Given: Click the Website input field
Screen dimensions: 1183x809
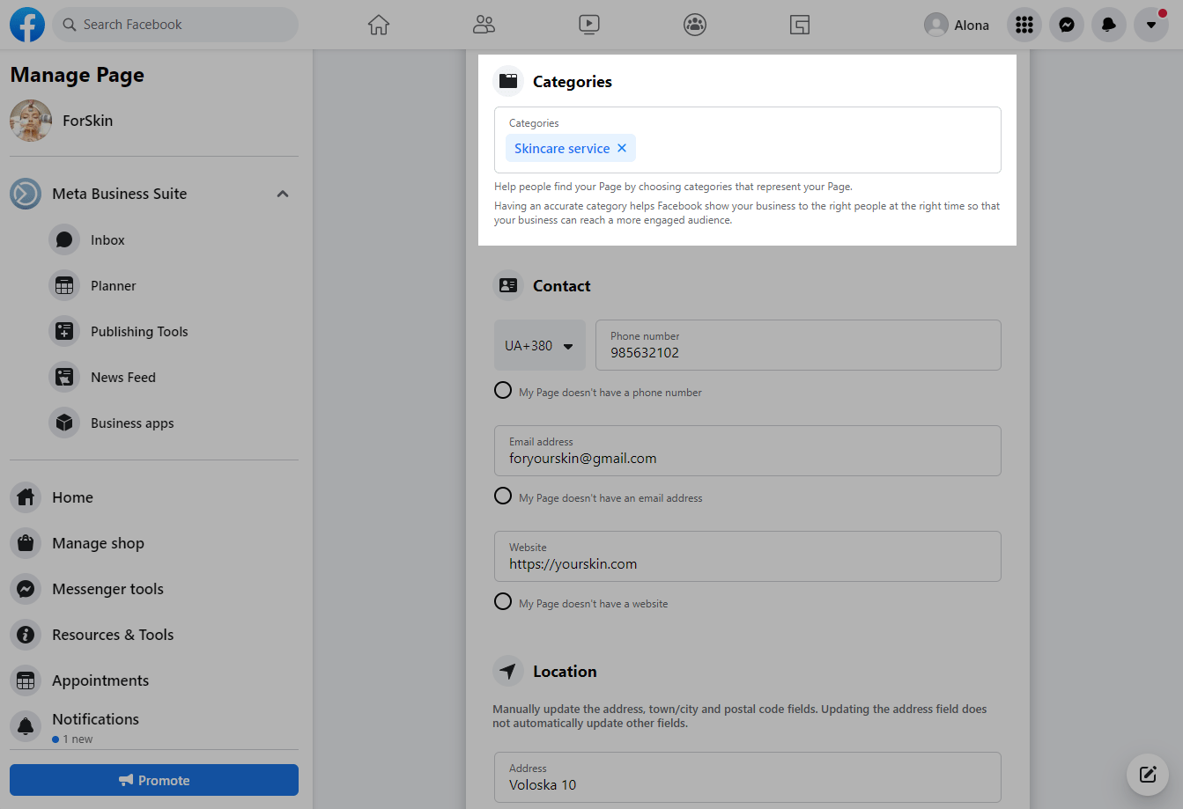Looking at the screenshot, I should tap(747, 563).
